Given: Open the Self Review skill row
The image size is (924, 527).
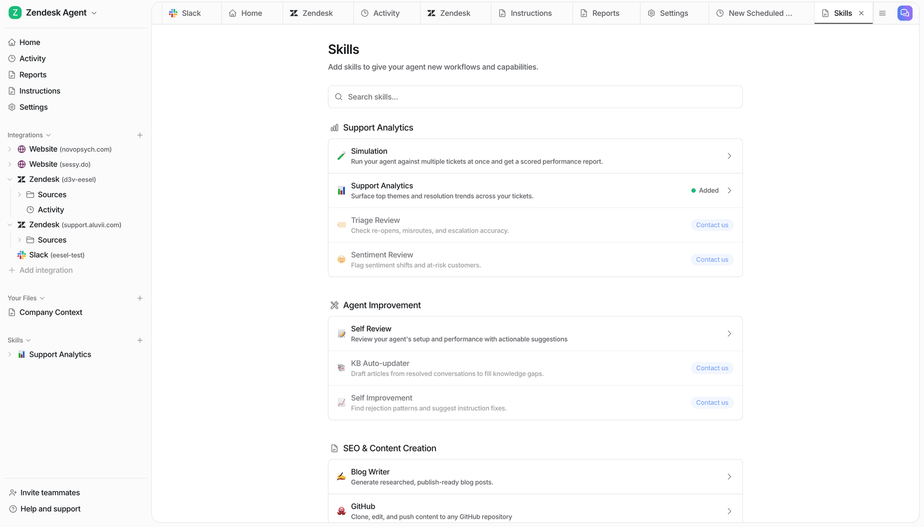Looking at the screenshot, I should pos(535,334).
